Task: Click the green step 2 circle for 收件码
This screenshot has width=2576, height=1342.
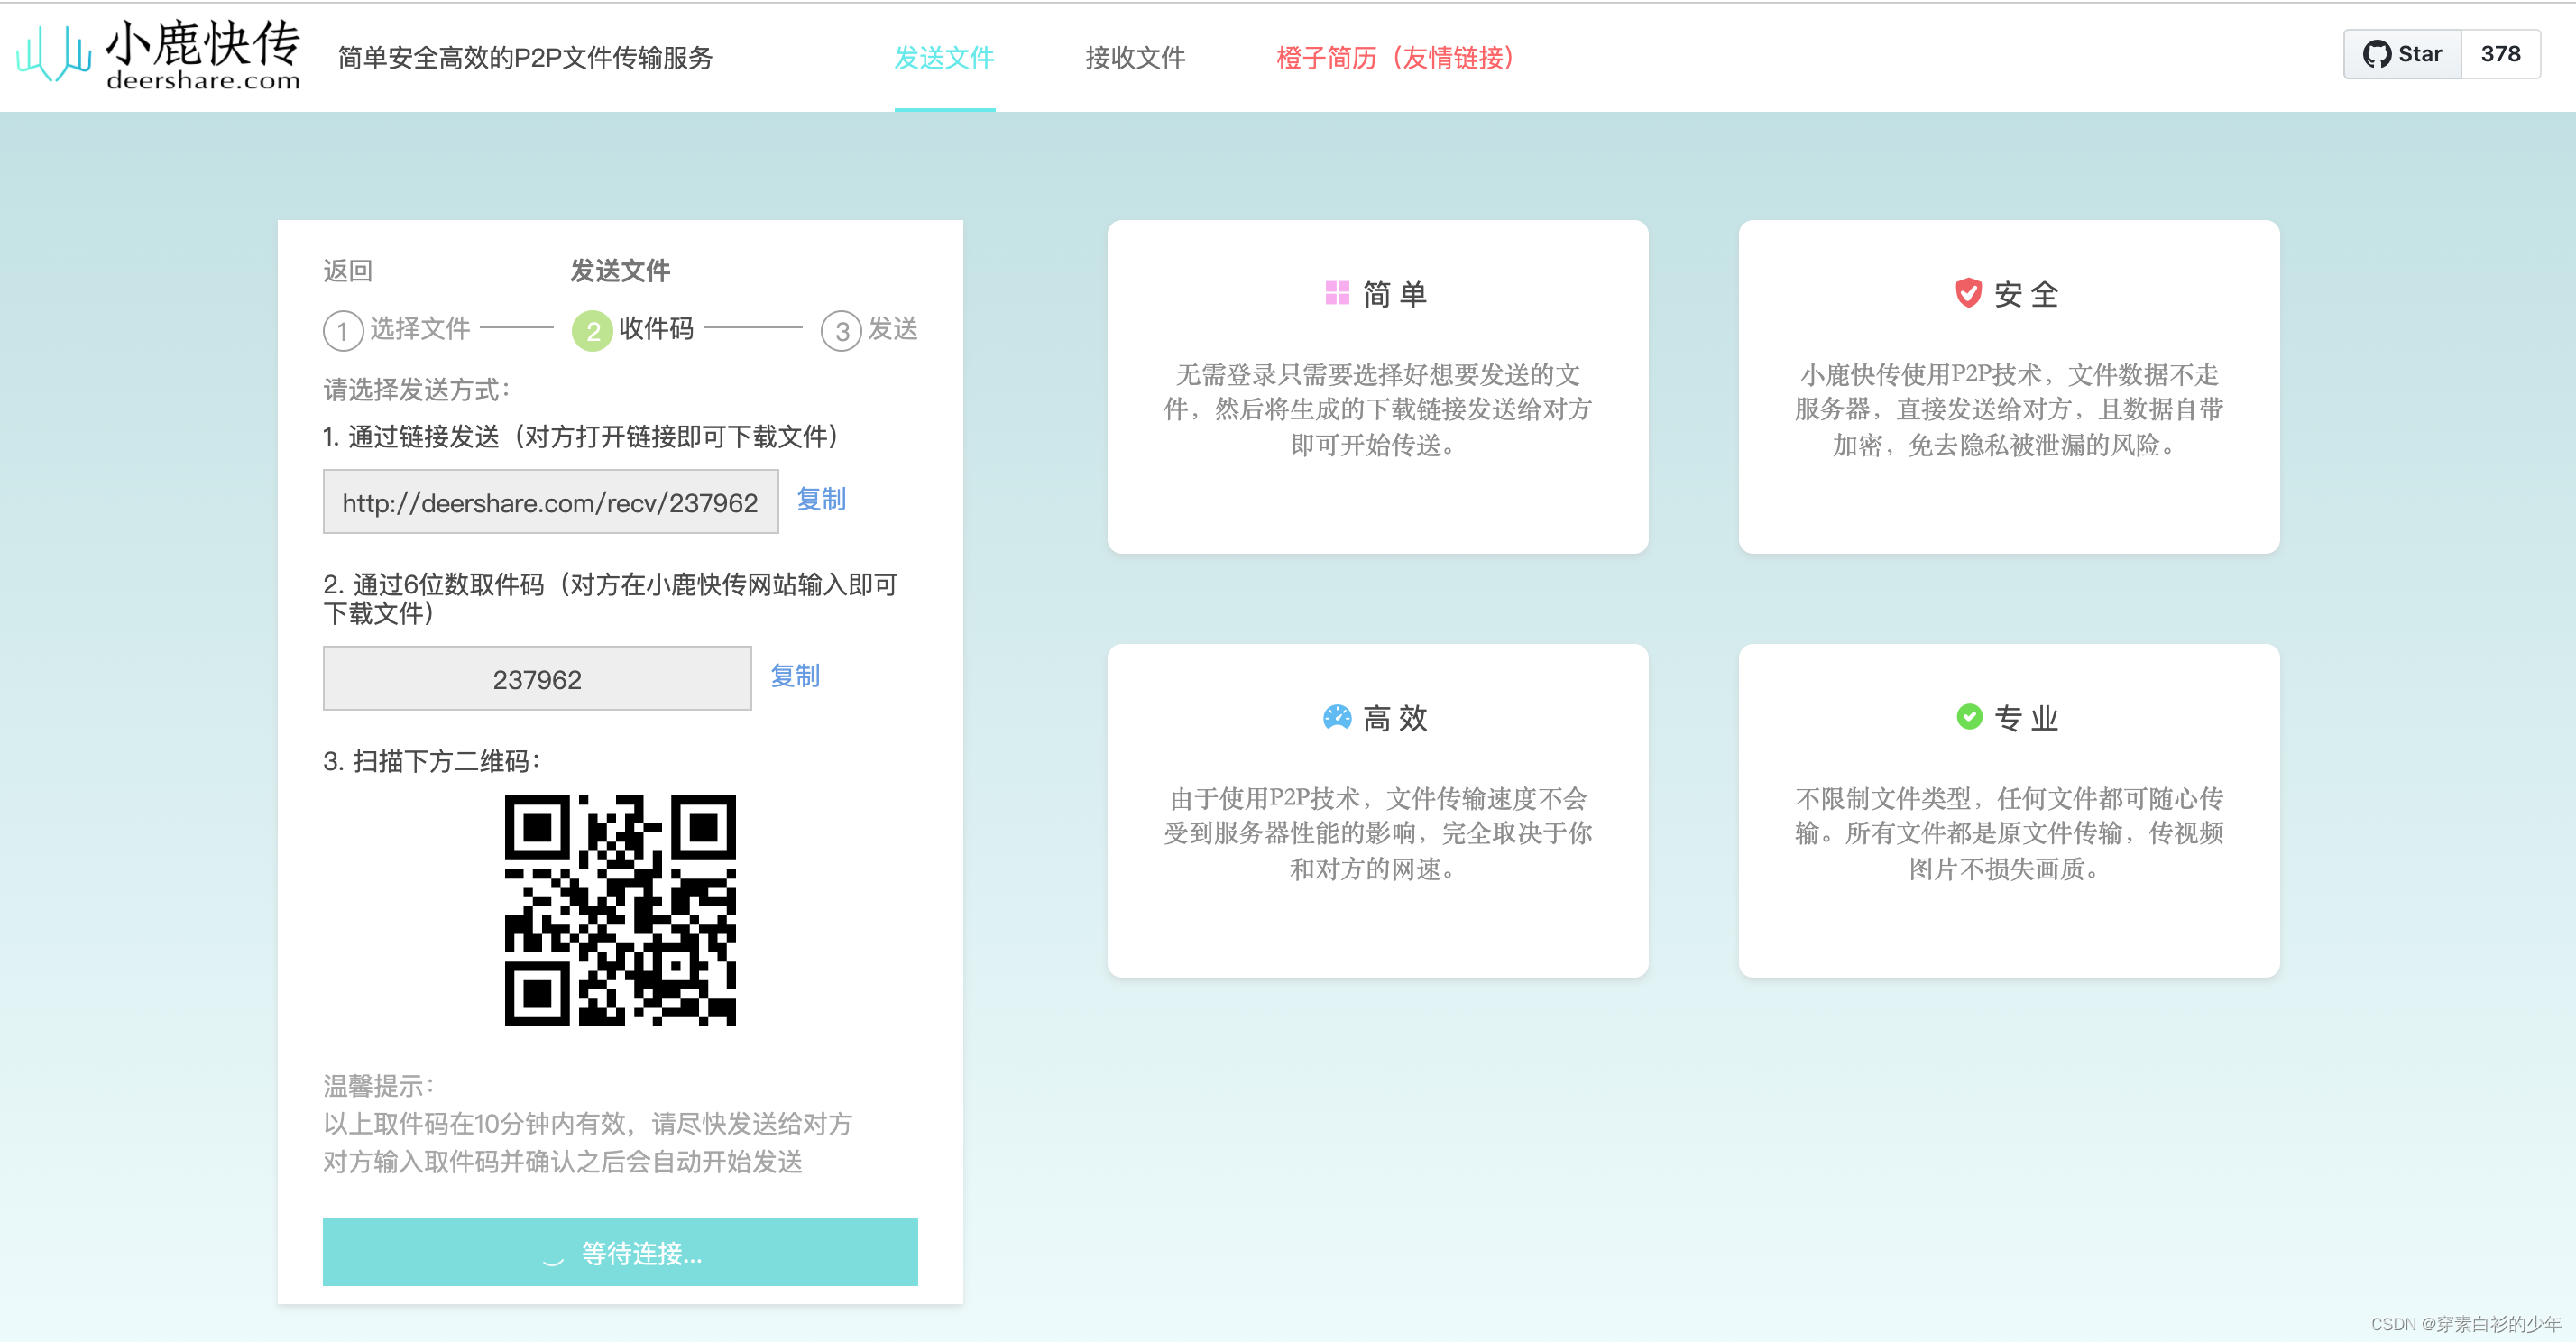Action: pyautogui.click(x=592, y=331)
